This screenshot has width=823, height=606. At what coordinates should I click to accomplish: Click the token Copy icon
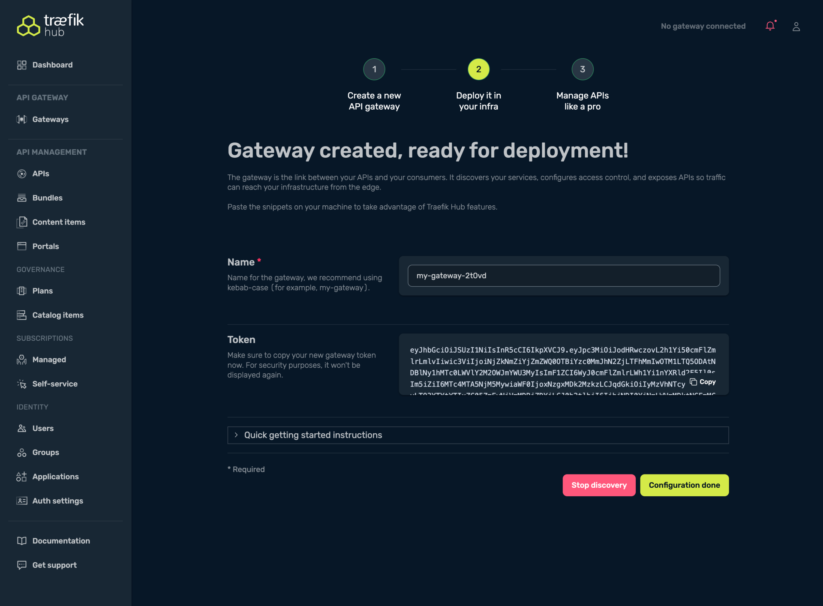(x=693, y=381)
